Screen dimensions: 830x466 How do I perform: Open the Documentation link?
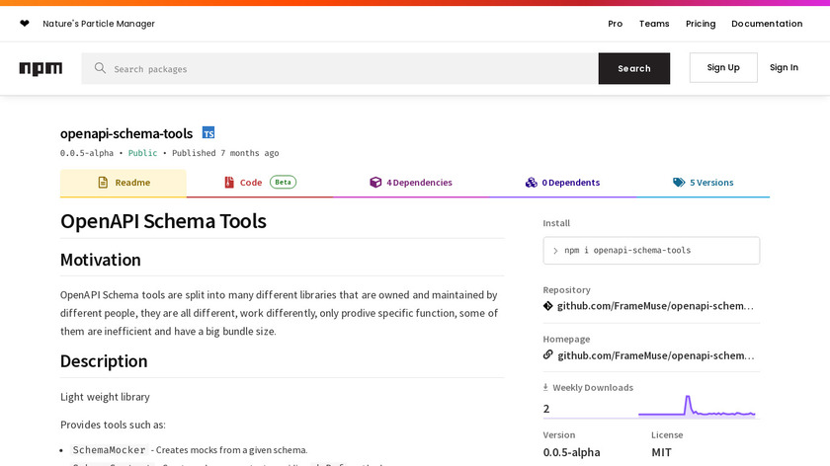pos(767,24)
